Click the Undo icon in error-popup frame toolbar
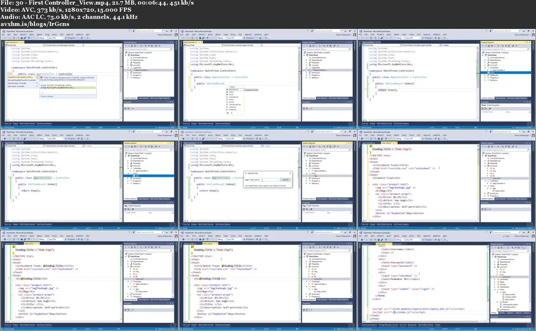The width and height of the screenshot is (536, 331). [x=29, y=38]
